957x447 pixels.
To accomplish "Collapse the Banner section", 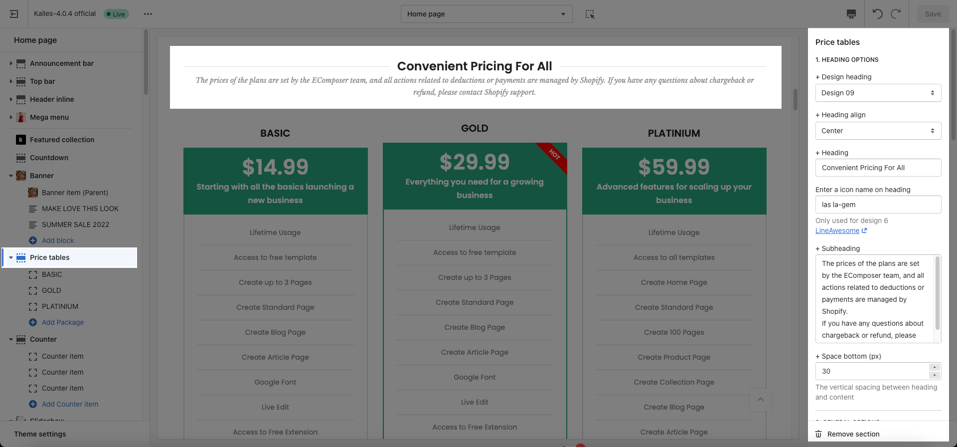I will tap(11, 176).
